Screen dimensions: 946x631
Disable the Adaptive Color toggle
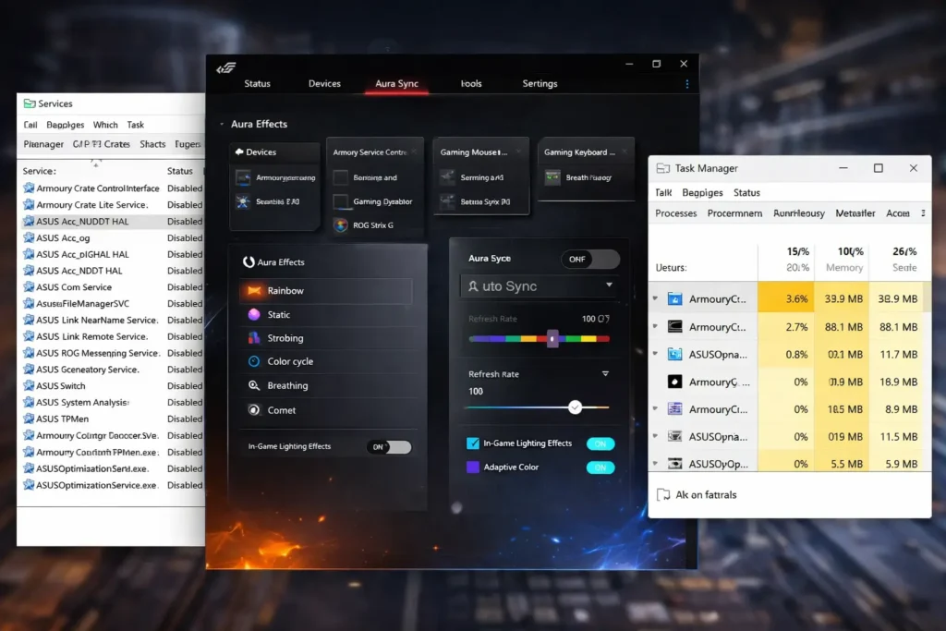601,467
